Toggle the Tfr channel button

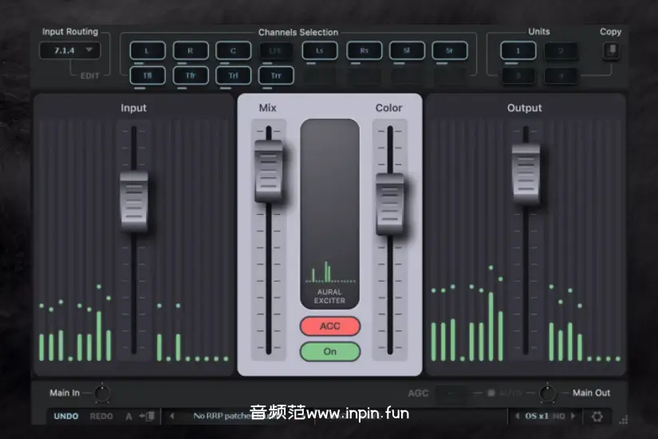point(191,76)
